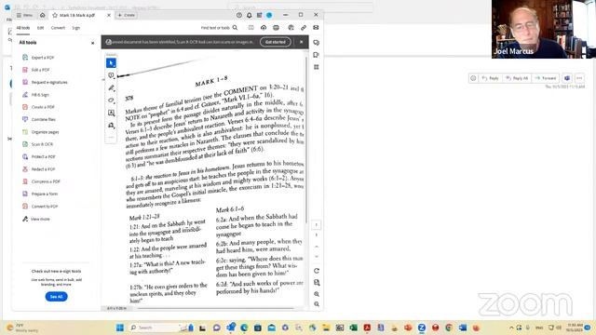Open the Acrobat account avatar
596x335 pixels.
click(269, 15)
